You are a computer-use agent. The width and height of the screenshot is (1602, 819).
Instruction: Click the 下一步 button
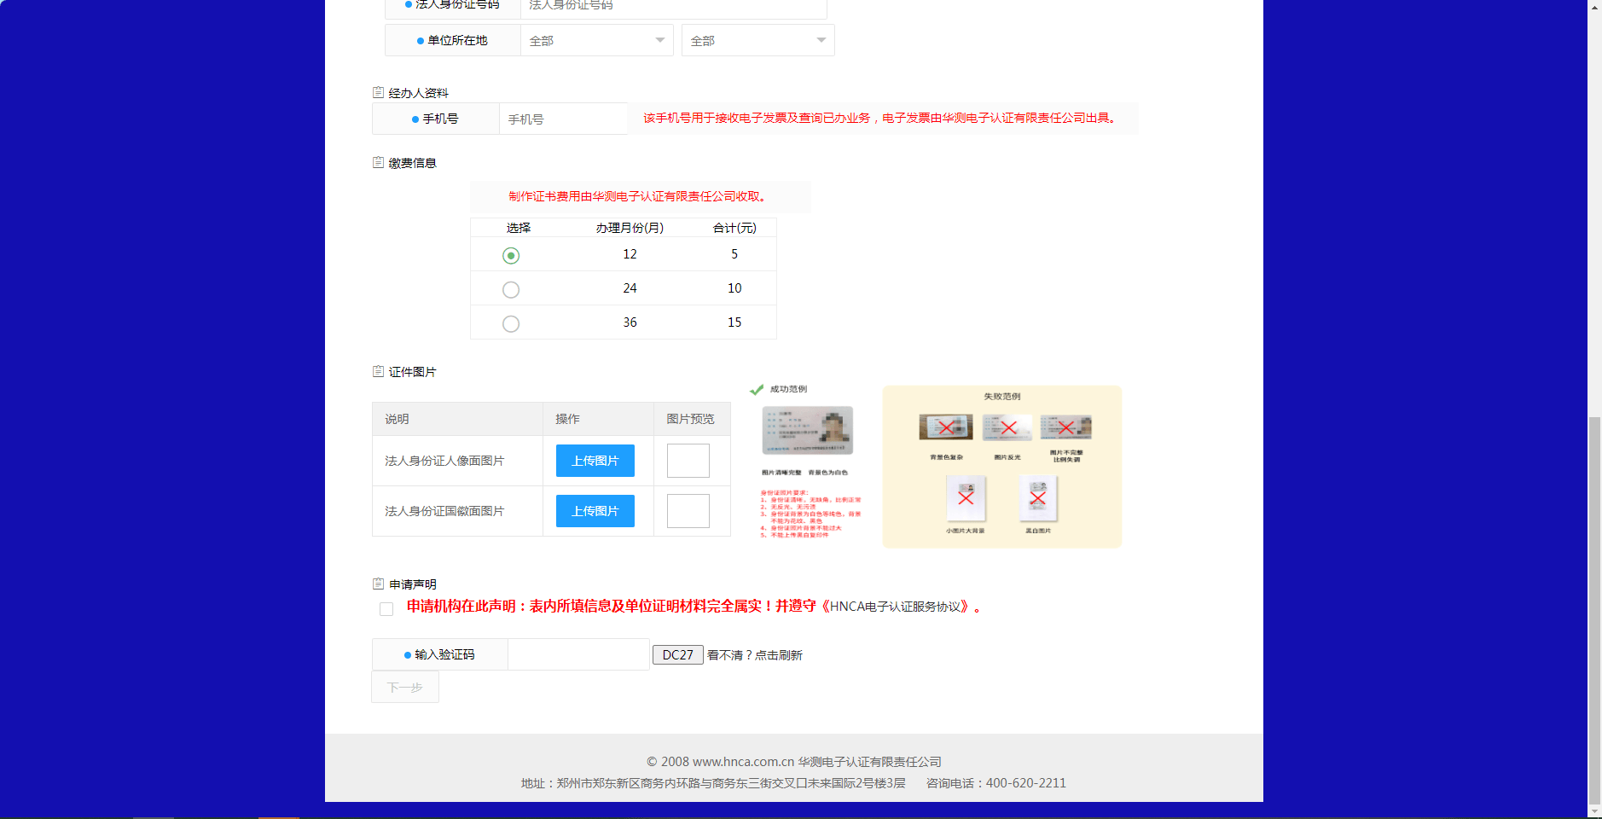tap(405, 687)
